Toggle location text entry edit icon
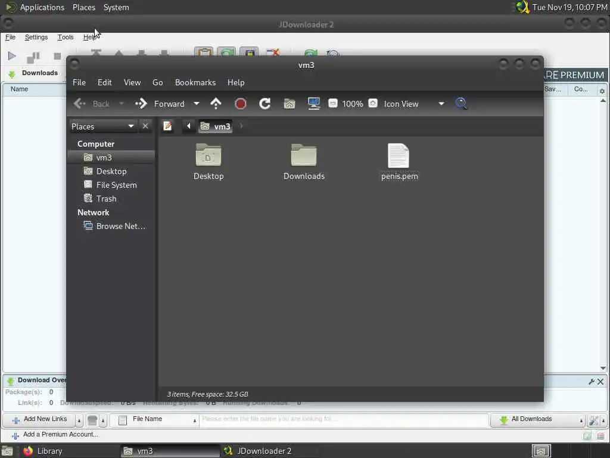This screenshot has height=458, width=610. click(x=167, y=126)
